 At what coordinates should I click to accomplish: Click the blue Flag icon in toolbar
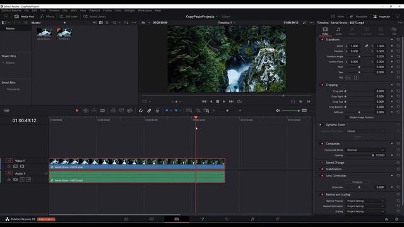[167, 110]
